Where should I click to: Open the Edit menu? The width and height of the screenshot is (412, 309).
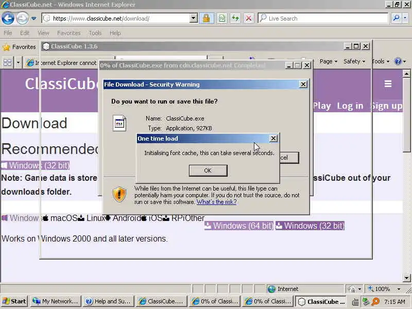coord(24,33)
